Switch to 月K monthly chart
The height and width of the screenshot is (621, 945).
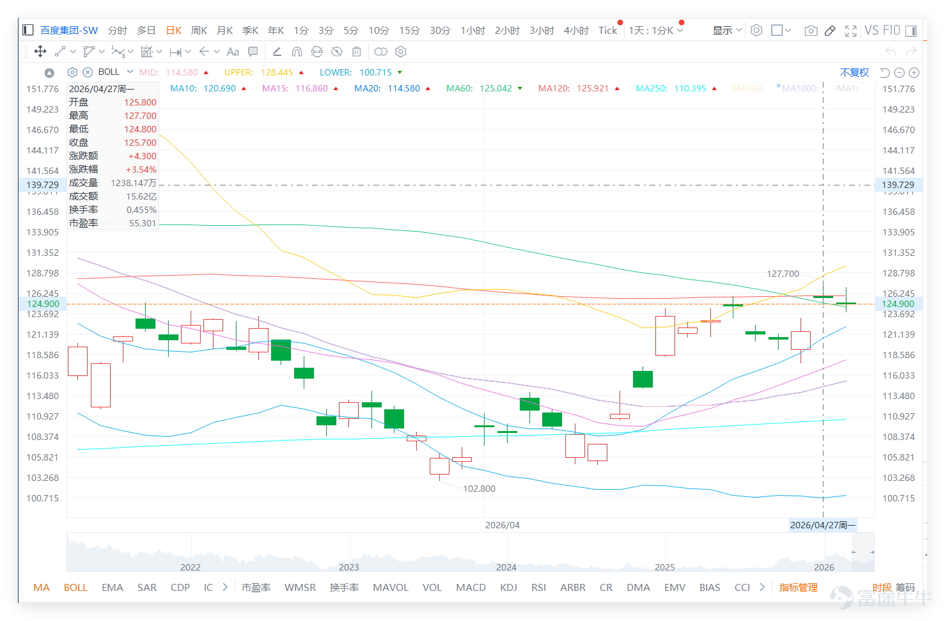point(225,30)
